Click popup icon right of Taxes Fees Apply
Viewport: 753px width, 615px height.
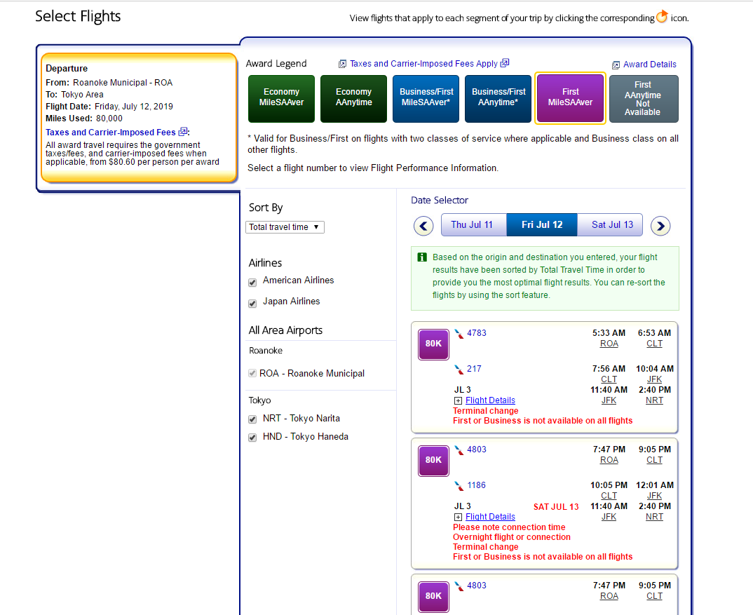505,63
